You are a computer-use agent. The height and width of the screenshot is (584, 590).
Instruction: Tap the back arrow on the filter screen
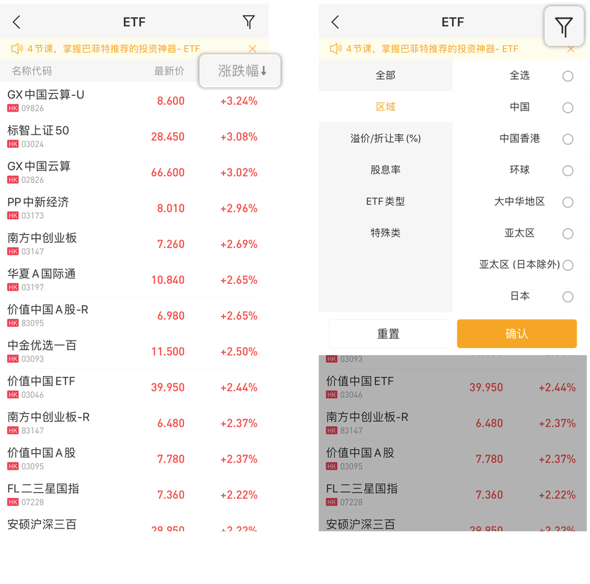point(335,22)
